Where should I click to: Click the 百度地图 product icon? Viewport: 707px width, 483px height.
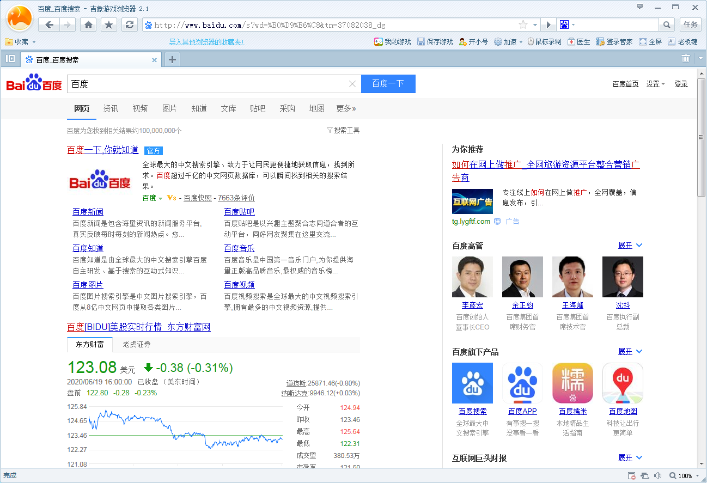coord(623,383)
